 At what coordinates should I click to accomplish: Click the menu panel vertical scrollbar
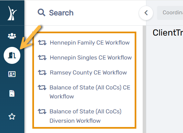(144, 79)
